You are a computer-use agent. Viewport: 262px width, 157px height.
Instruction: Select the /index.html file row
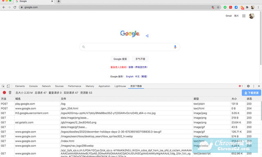(x=130, y=141)
